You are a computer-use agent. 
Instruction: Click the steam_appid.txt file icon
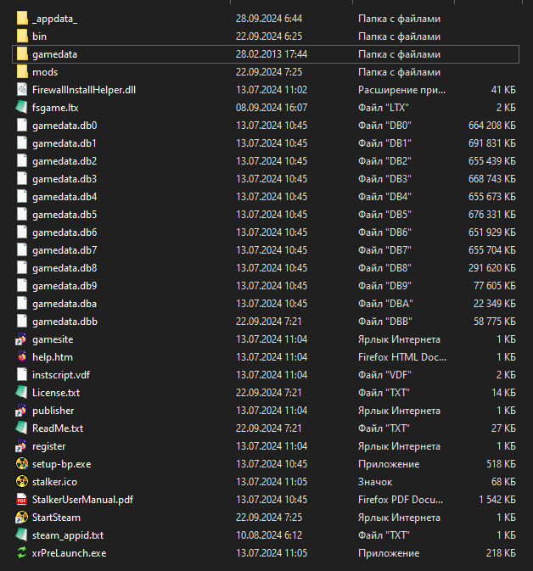(22, 535)
